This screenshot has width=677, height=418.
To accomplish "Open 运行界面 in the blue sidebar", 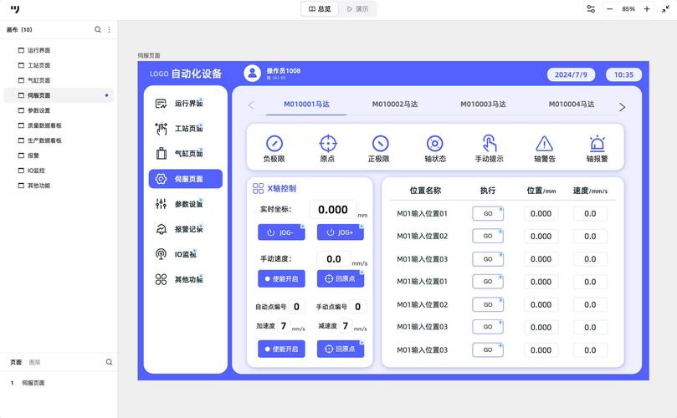I will click(185, 104).
